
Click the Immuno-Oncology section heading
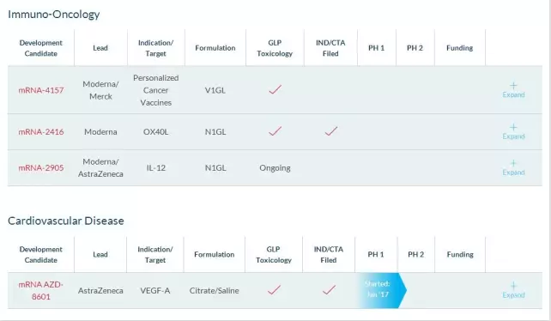tap(54, 15)
